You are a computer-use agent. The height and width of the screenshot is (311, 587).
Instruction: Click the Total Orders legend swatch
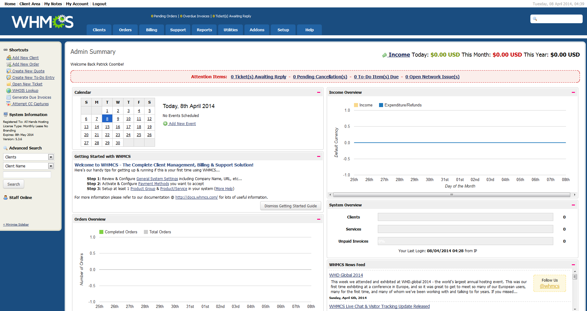(146, 232)
